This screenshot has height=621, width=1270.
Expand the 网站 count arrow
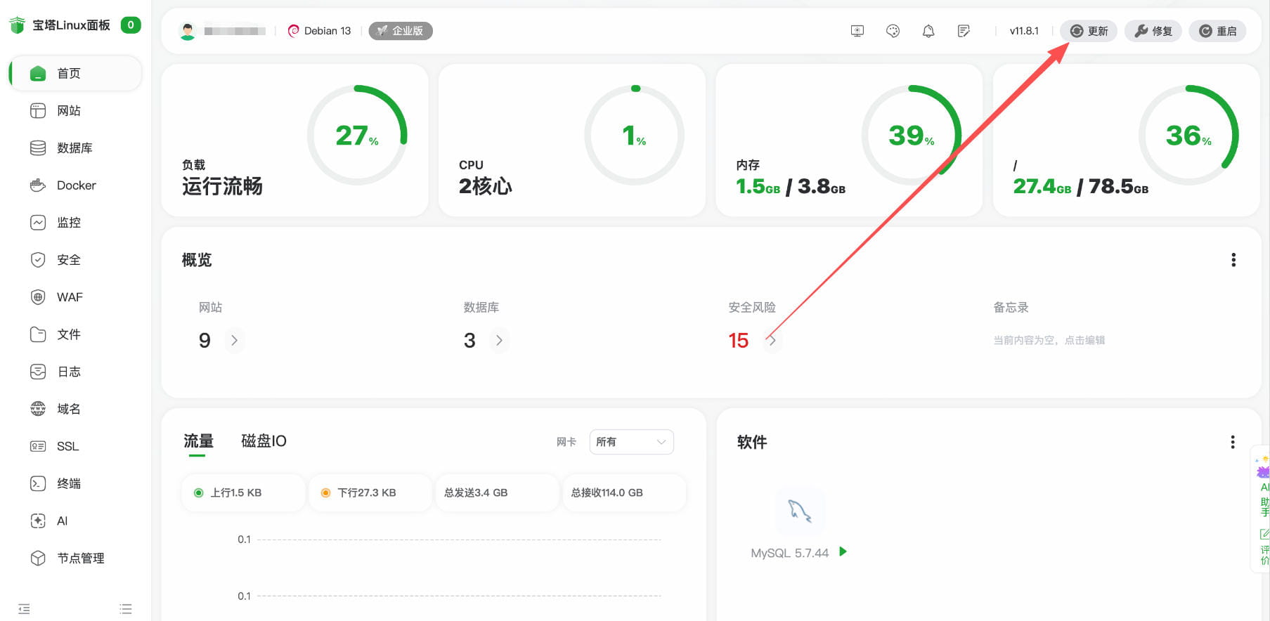click(x=234, y=340)
